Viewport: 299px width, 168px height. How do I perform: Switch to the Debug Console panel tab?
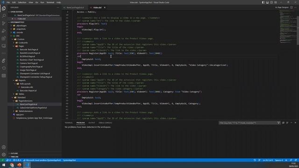click(x=105, y=123)
